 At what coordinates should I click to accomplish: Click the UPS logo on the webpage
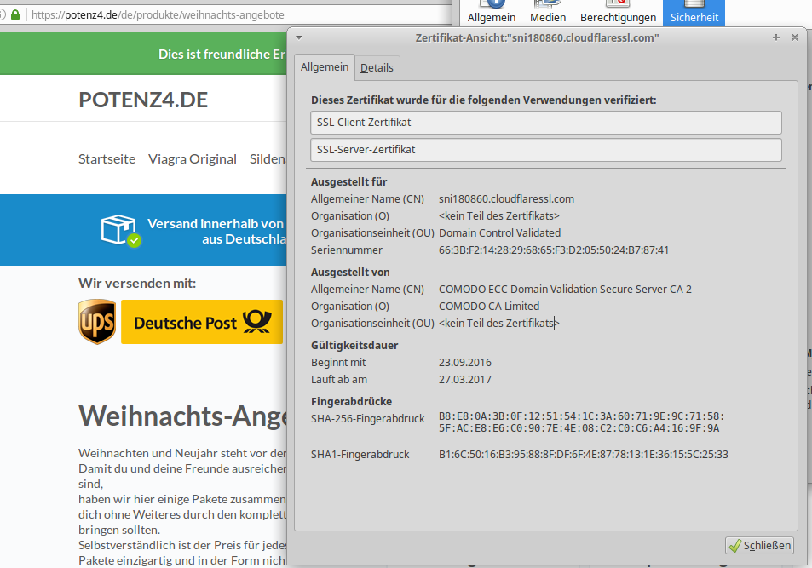pos(97,322)
